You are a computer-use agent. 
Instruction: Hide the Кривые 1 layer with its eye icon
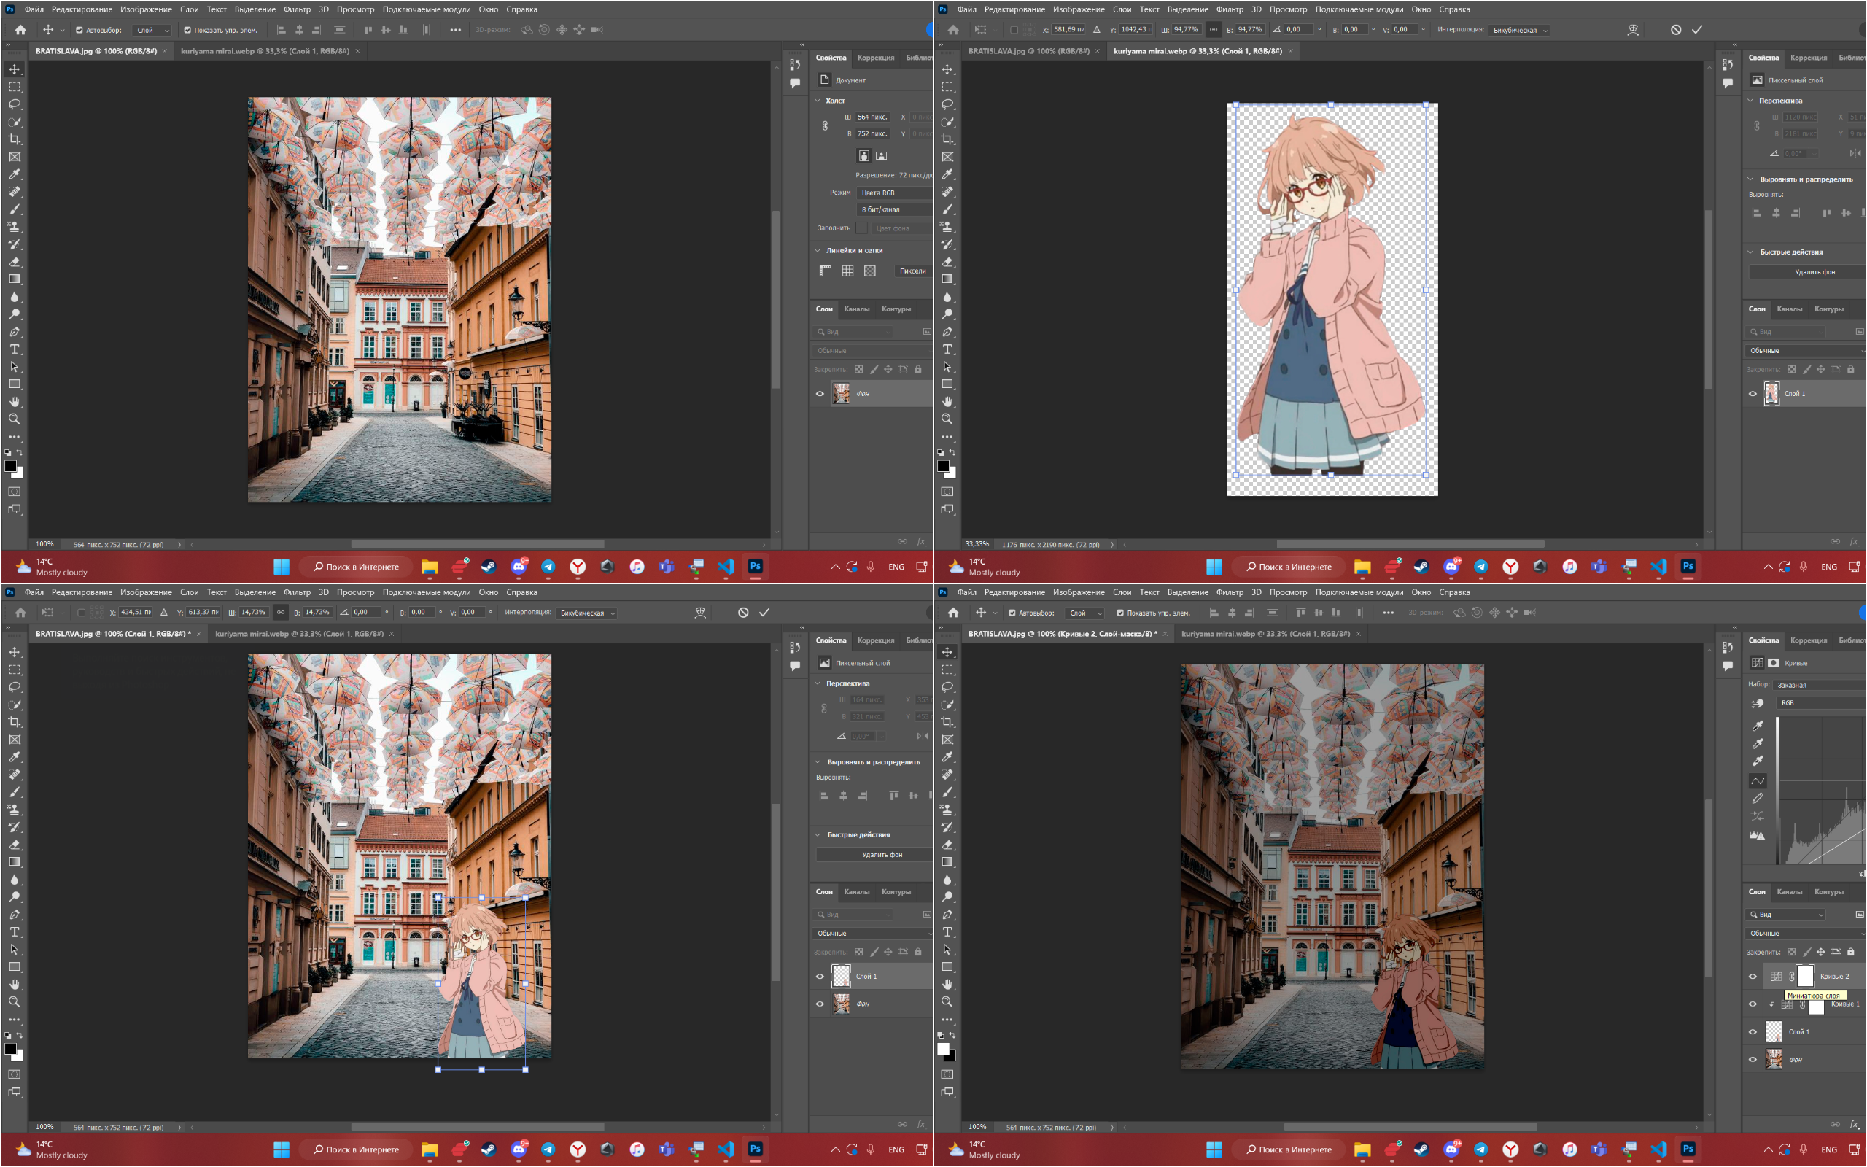coord(1752,1005)
